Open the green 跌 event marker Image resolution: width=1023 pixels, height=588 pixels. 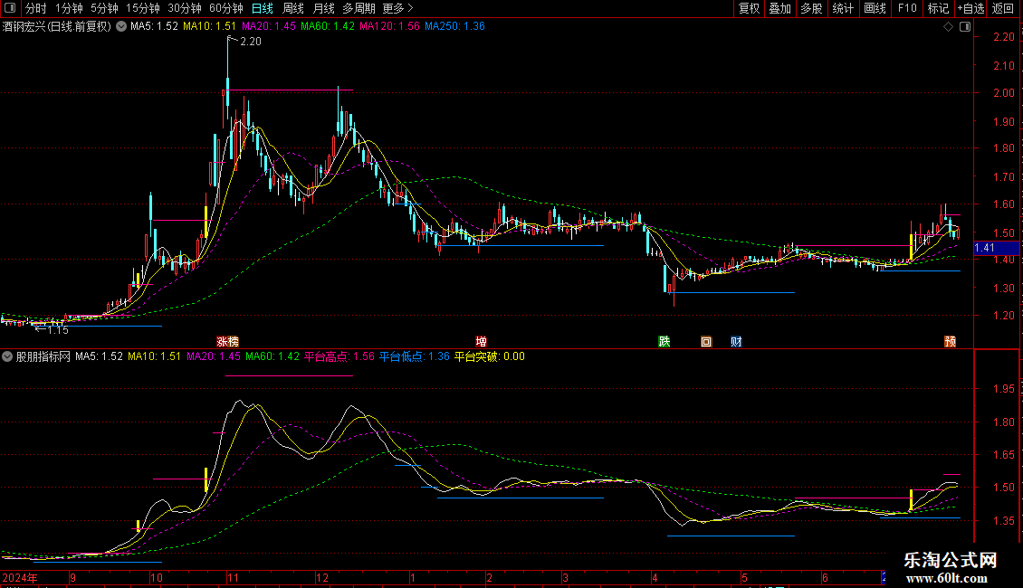coord(664,342)
